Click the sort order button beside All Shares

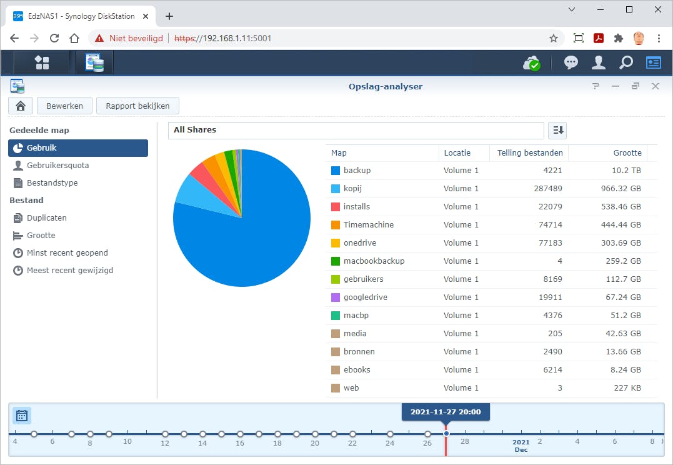tap(557, 130)
